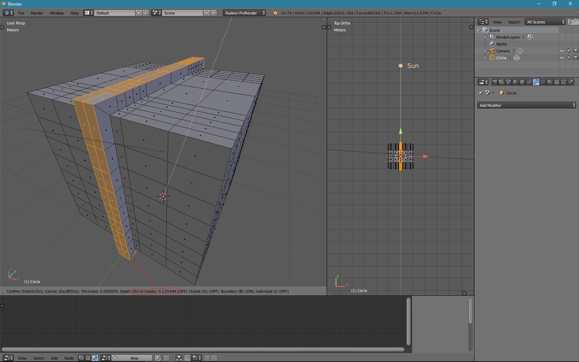
Task: Click the Default screen layout name field
Action: pyautogui.click(x=115, y=13)
